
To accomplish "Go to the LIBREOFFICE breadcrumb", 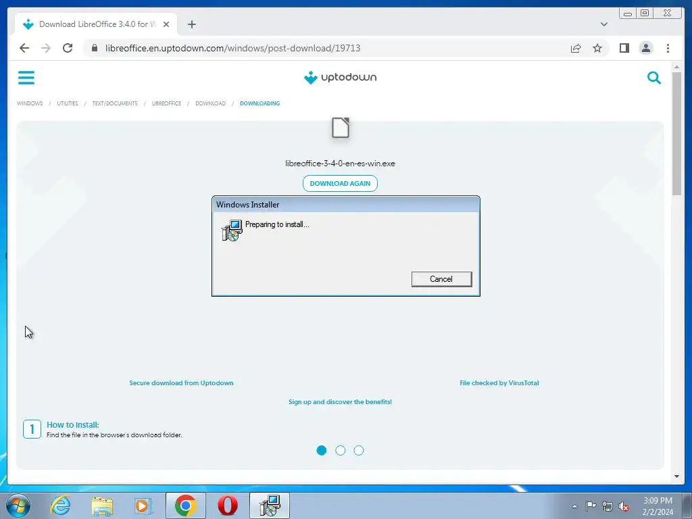I will point(166,103).
